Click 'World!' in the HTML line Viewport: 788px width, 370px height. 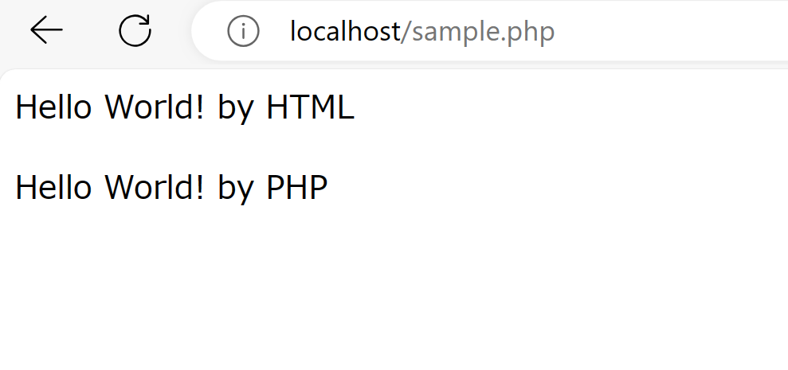coord(154,107)
